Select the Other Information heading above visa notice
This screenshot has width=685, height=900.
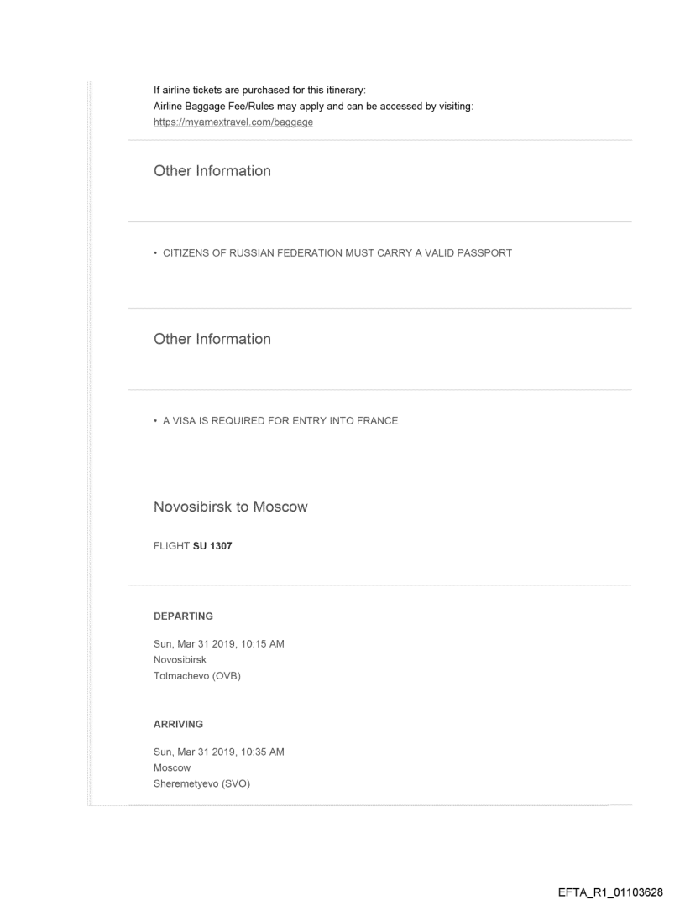[x=212, y=339]
